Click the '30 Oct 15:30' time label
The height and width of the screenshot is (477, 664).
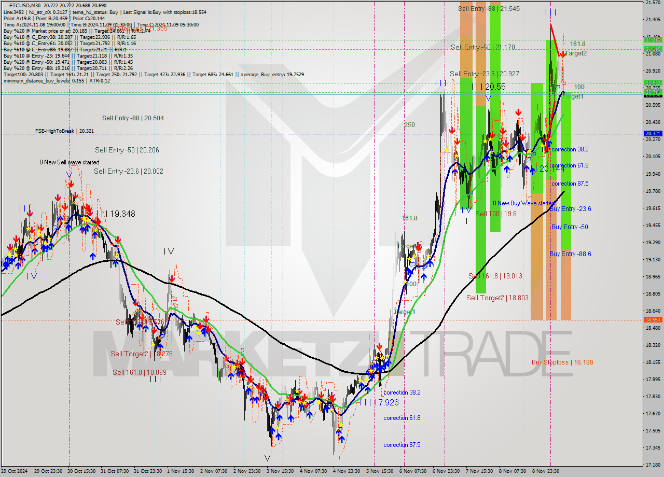coord(82,471)
